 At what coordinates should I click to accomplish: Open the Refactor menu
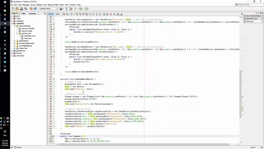click(x=40, y=5)
